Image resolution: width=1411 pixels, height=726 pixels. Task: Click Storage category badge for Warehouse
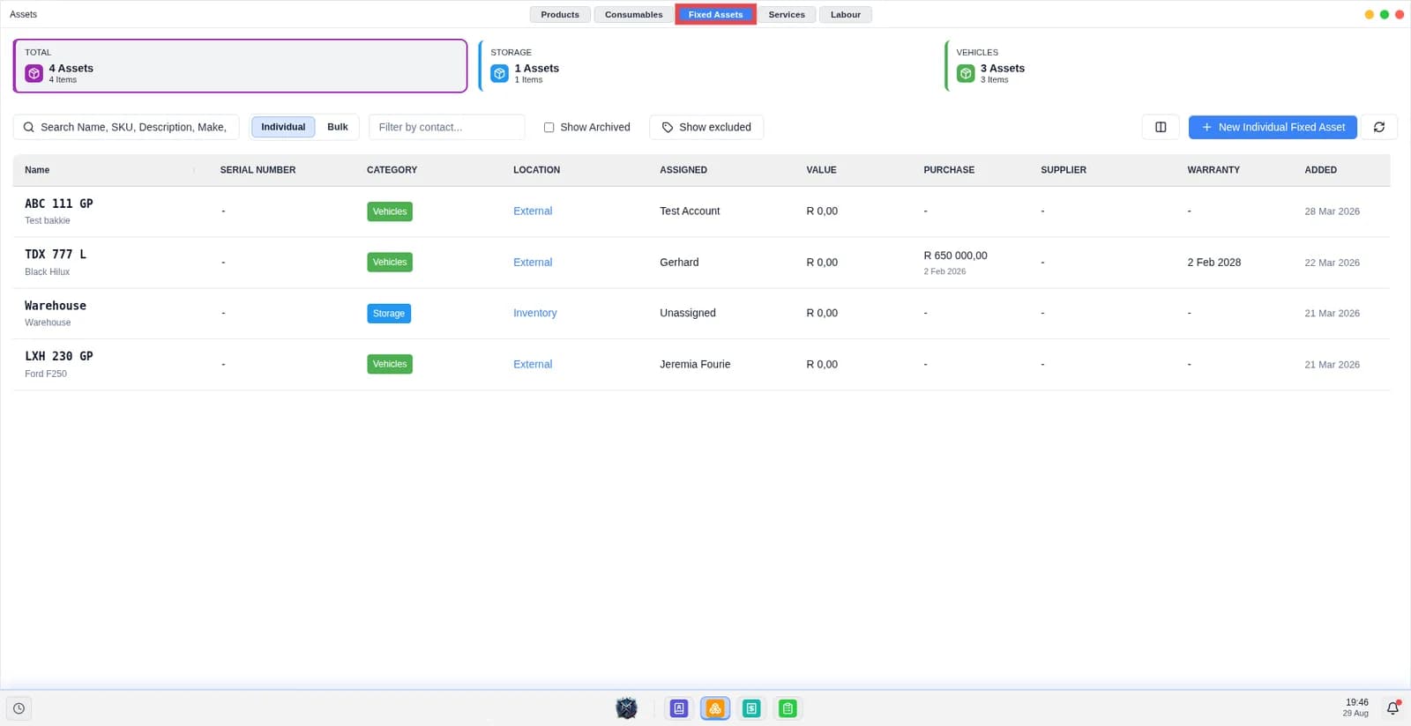pyautogui.click(x=389, y=313)
